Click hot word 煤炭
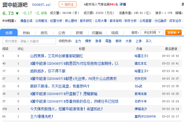 88,41
